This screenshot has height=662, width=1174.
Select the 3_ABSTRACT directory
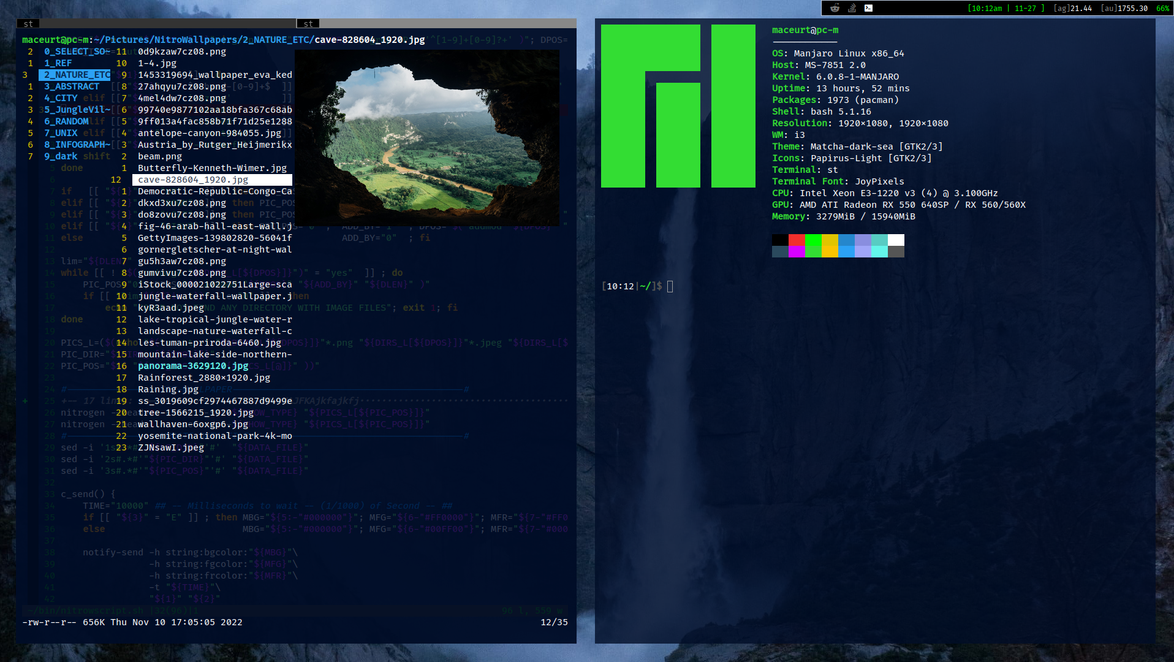pos(71,86)
